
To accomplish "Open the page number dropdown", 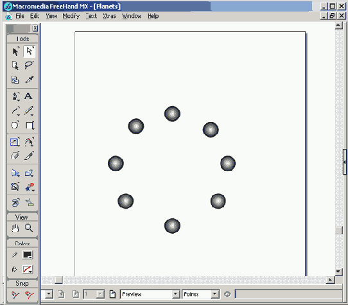I will point(100,294).
